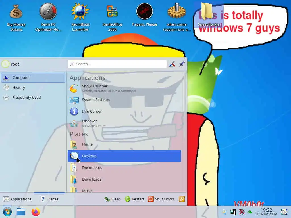
Task: Open Info Center
Action: coord(124,111)
